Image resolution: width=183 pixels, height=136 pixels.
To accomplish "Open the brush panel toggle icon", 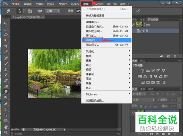I will [30, 11].
